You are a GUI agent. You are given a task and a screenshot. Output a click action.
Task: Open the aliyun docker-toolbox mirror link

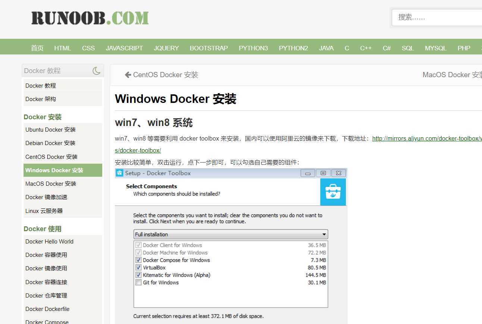tap(427, 138)
